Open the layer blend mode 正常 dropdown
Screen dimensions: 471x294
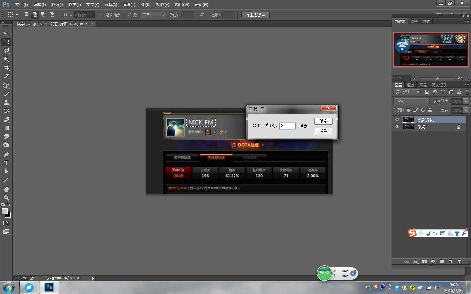pyautogui.click(x=411, y=101)
